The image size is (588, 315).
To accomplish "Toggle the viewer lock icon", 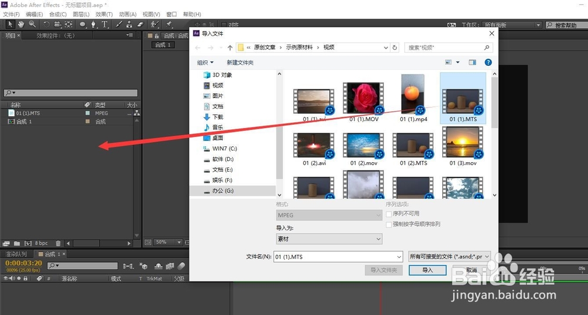I will (x=157, y=36).
